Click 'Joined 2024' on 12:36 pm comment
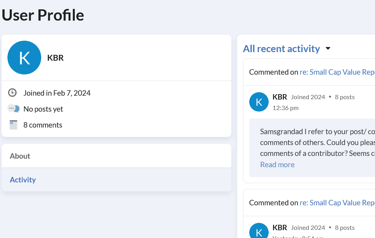Screen dimensions: 375x238 click(308, 97)
